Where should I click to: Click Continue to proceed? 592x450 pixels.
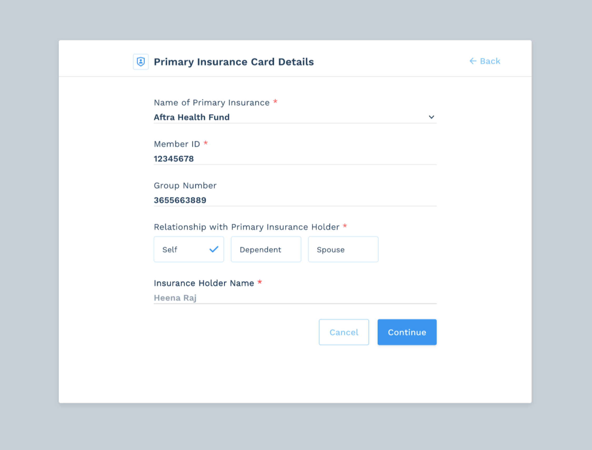[407, 332]
